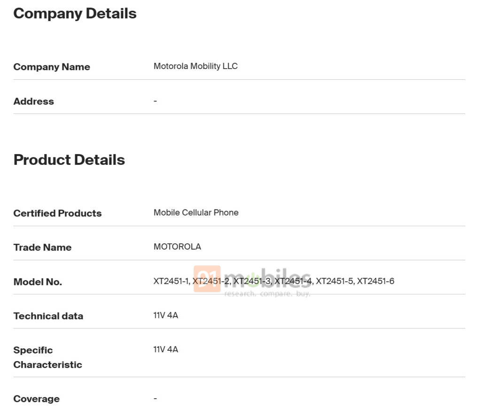481x409 pixels.
Task: Click the MOTOROLA trade name value
Action: click(177, 247)
